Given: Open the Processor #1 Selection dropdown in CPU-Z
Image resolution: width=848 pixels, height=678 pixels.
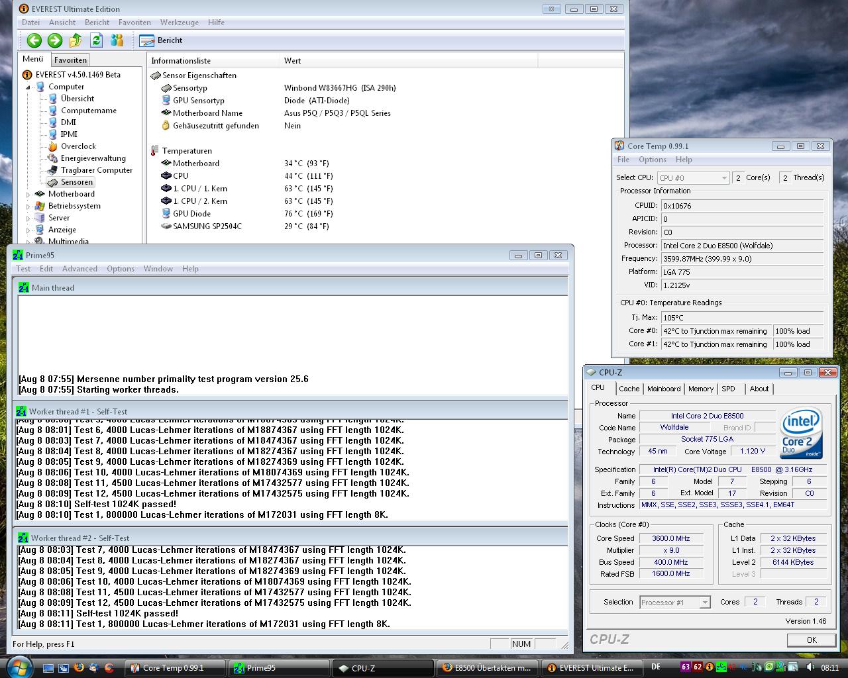Looking at the screenshot, I should (x=675, y=603).
